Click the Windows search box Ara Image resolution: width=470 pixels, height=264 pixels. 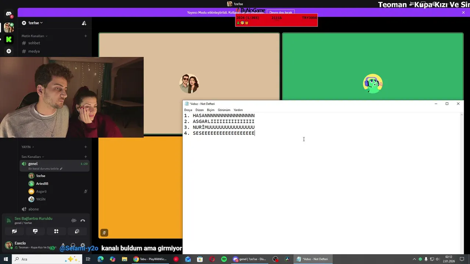coord(46,259)
